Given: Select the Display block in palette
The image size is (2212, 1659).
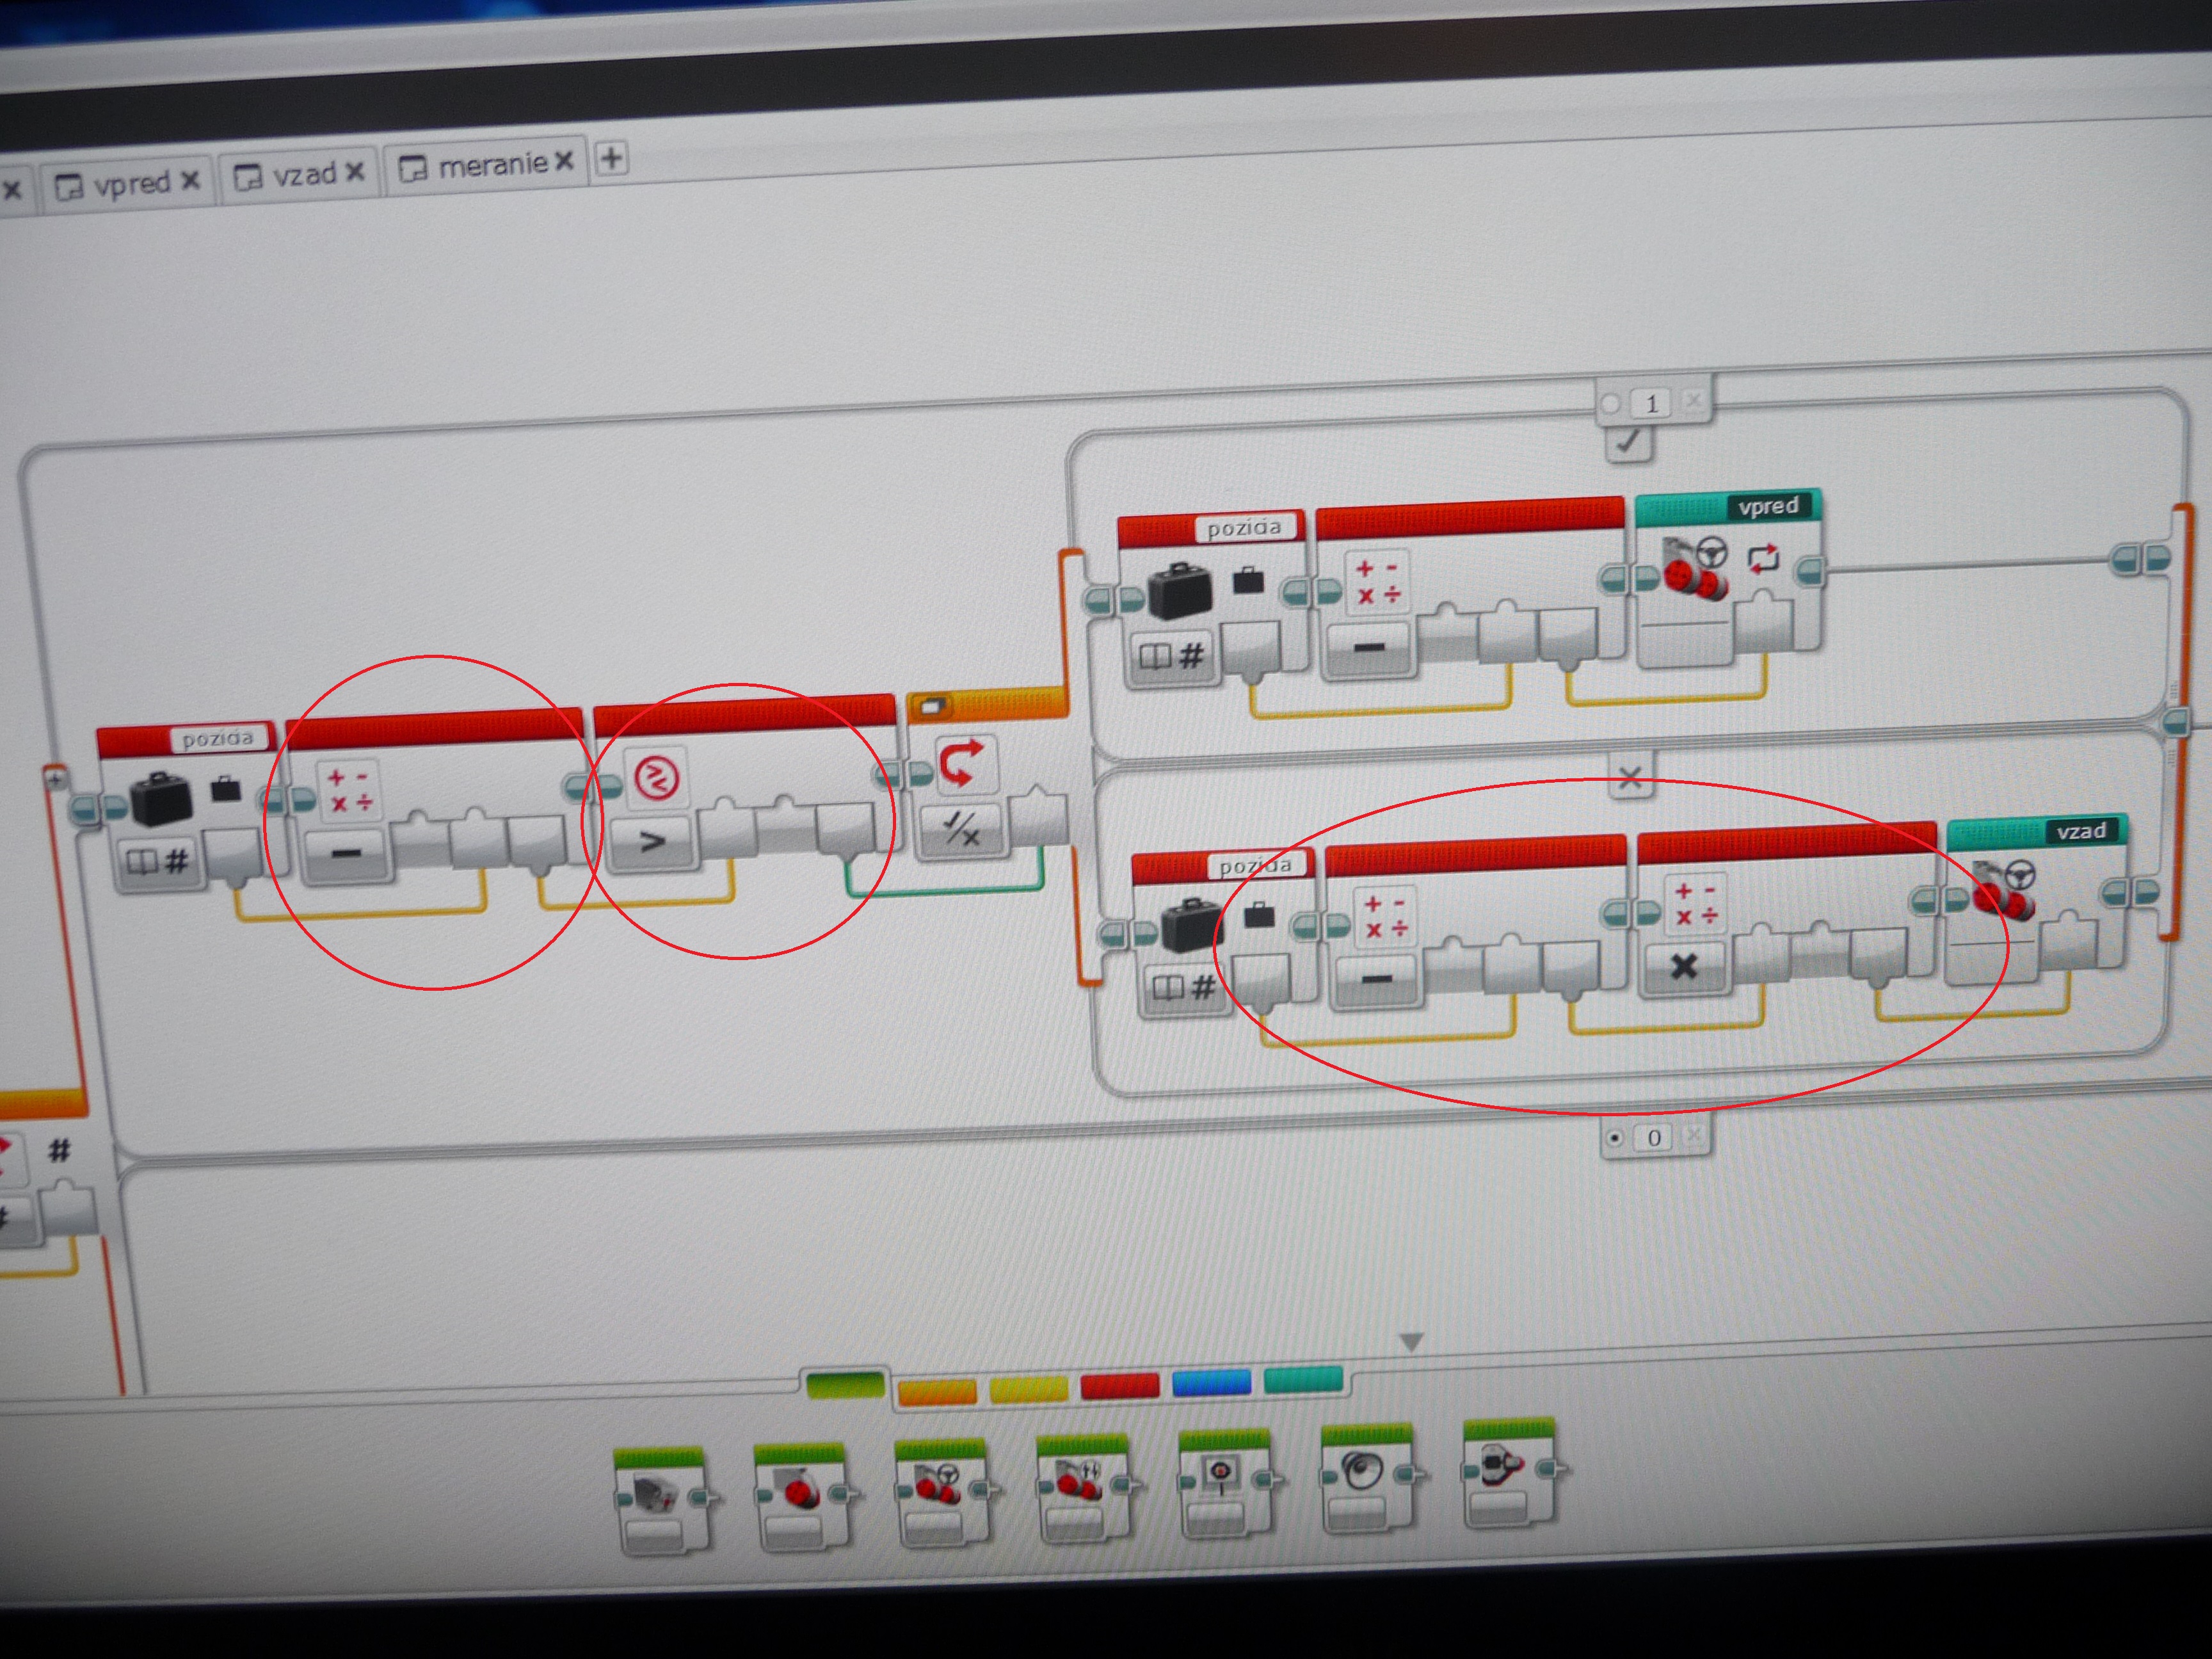Looking at the screenshot, I should pyautogui.click(x=1222, y=1478).
